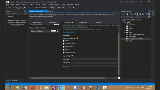Open File Explorer from the taskbar
Screen dimensions: 160x90
coord(47,87)
